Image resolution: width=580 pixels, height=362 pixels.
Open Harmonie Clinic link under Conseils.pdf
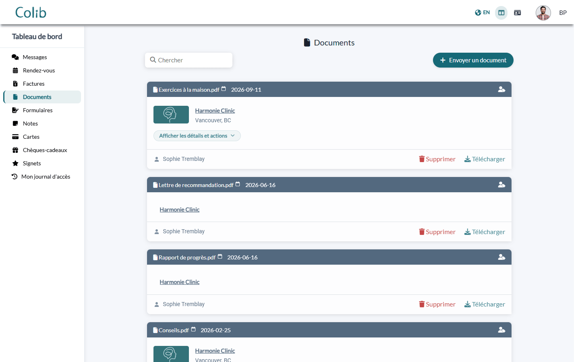215,351
